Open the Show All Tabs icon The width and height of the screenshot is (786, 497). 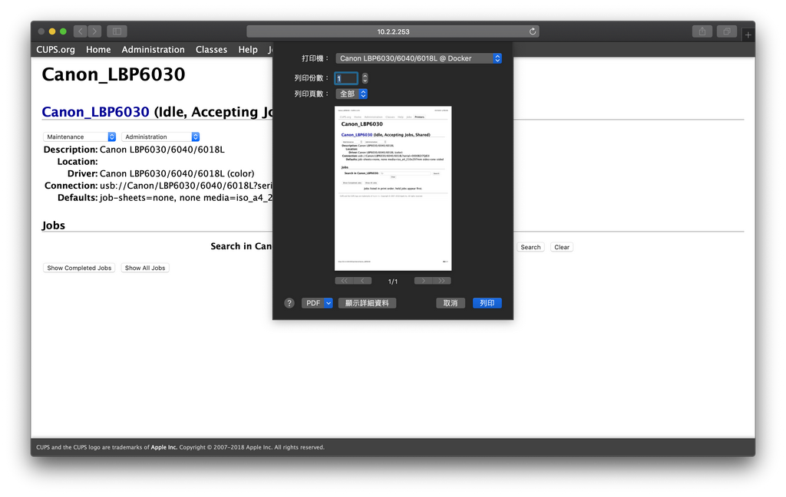(726, 31)
